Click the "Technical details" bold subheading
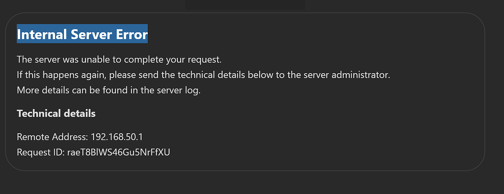The image size is (504, 194). click(56, 113)
